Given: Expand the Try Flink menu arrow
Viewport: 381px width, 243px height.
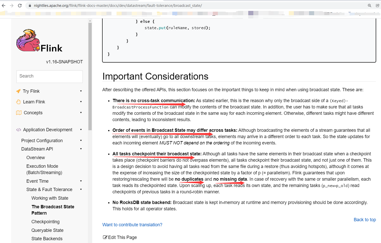Looking at the screenshot, I should [x=81, y=91].
